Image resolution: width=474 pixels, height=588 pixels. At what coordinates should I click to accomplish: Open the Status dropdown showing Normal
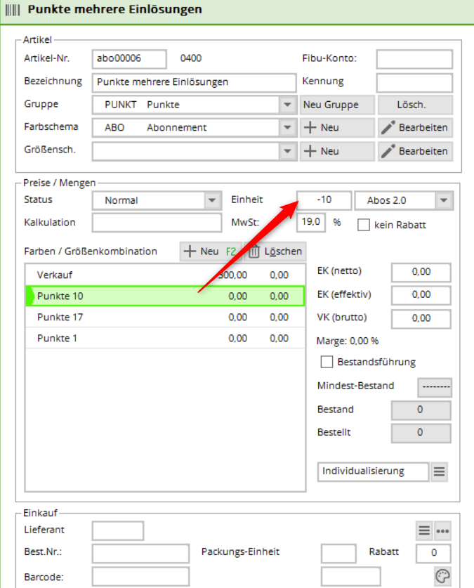213,200
